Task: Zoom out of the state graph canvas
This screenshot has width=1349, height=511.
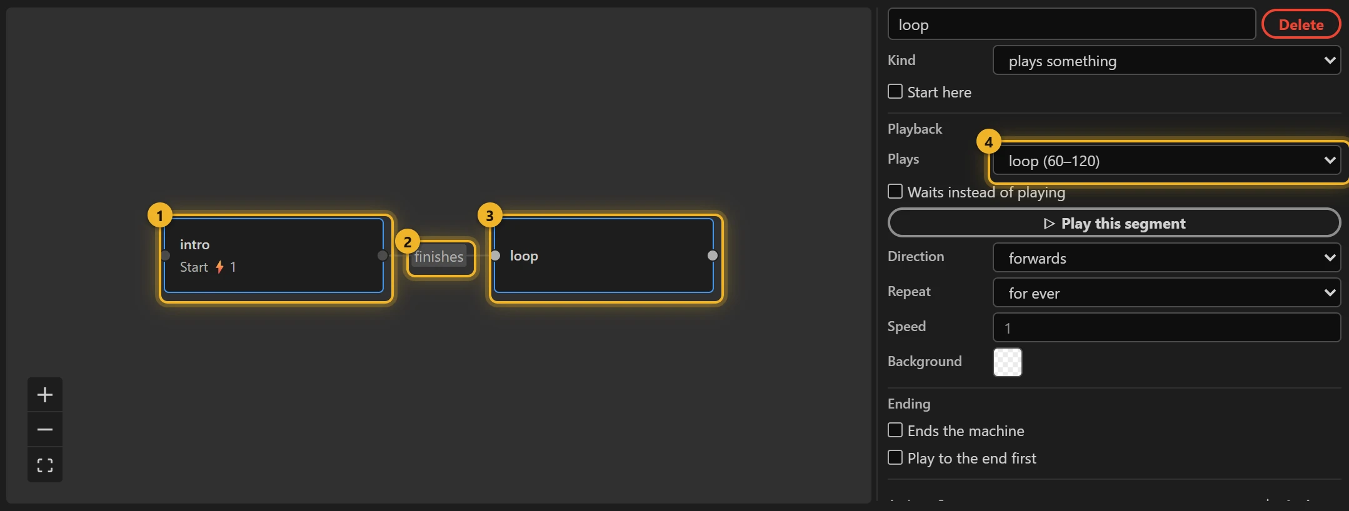Action: point(45,430)
